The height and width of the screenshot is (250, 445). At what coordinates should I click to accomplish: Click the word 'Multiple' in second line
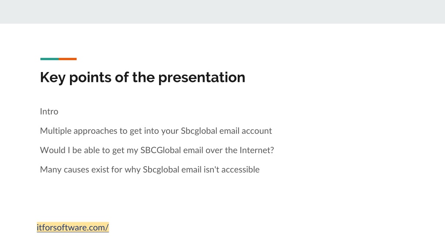56,131
